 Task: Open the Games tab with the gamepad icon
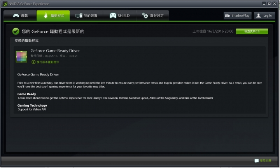20,16
